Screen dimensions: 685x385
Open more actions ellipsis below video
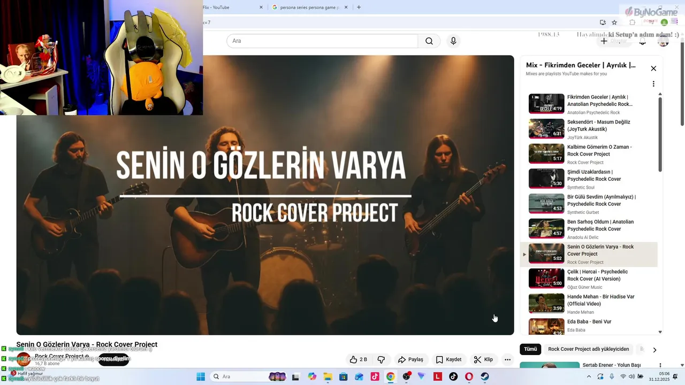click(x=507, y=360)
